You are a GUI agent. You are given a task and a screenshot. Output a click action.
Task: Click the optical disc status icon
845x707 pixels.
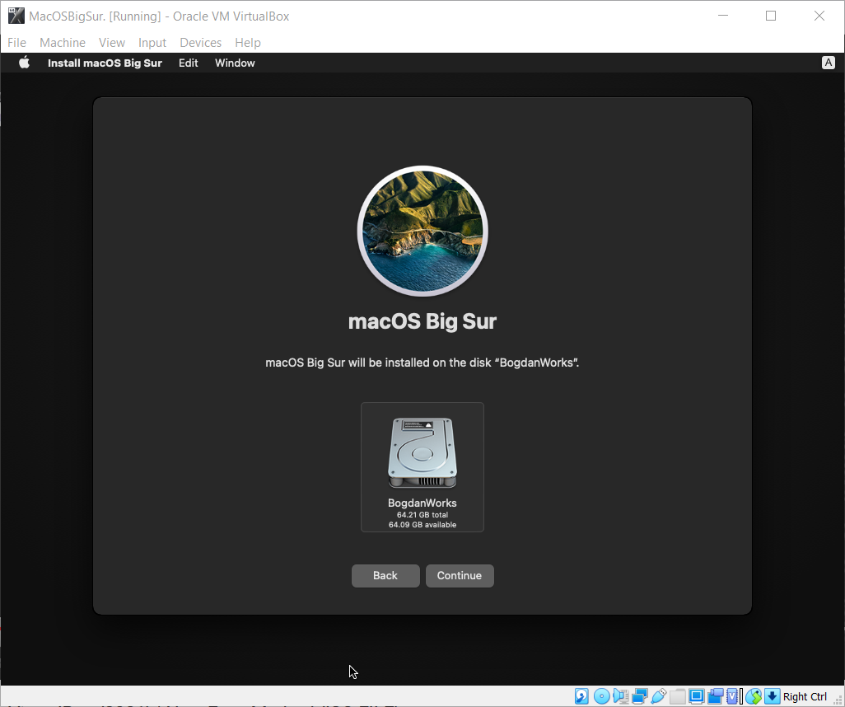(x=601, y=696)
